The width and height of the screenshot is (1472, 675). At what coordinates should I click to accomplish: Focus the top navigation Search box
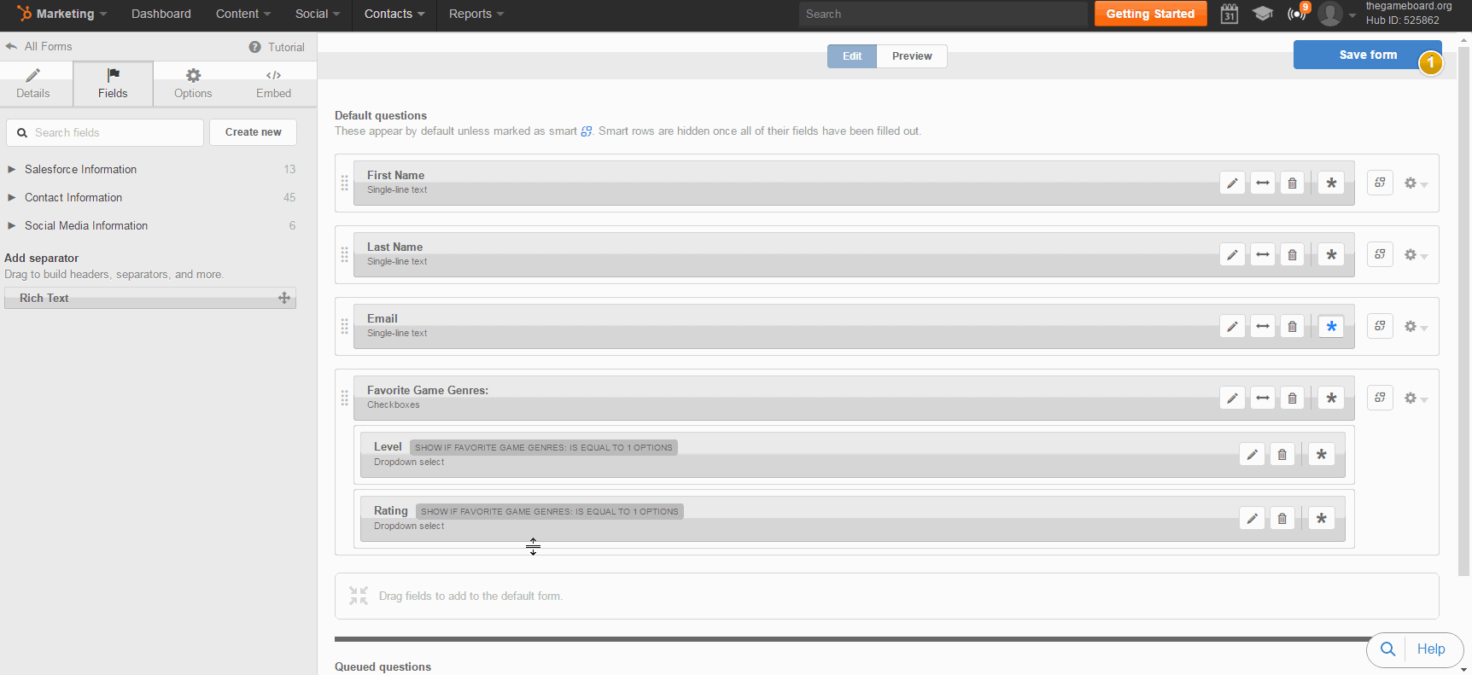pos(943,14)
